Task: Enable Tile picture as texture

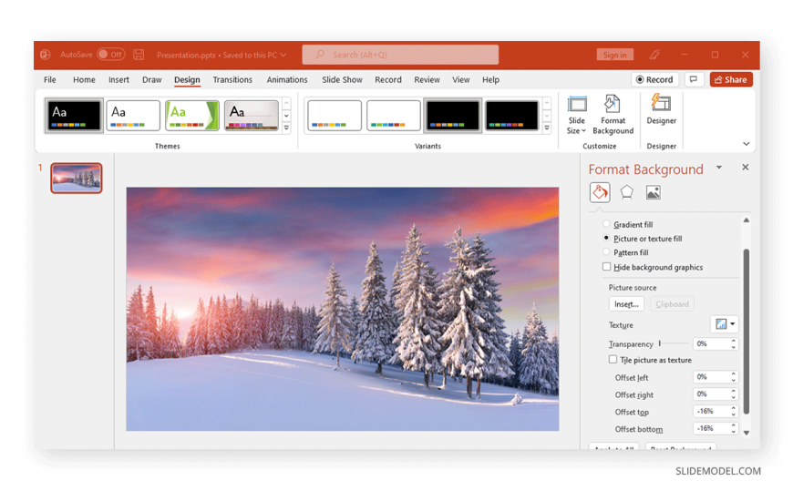Action: click(x=613, y=360)
